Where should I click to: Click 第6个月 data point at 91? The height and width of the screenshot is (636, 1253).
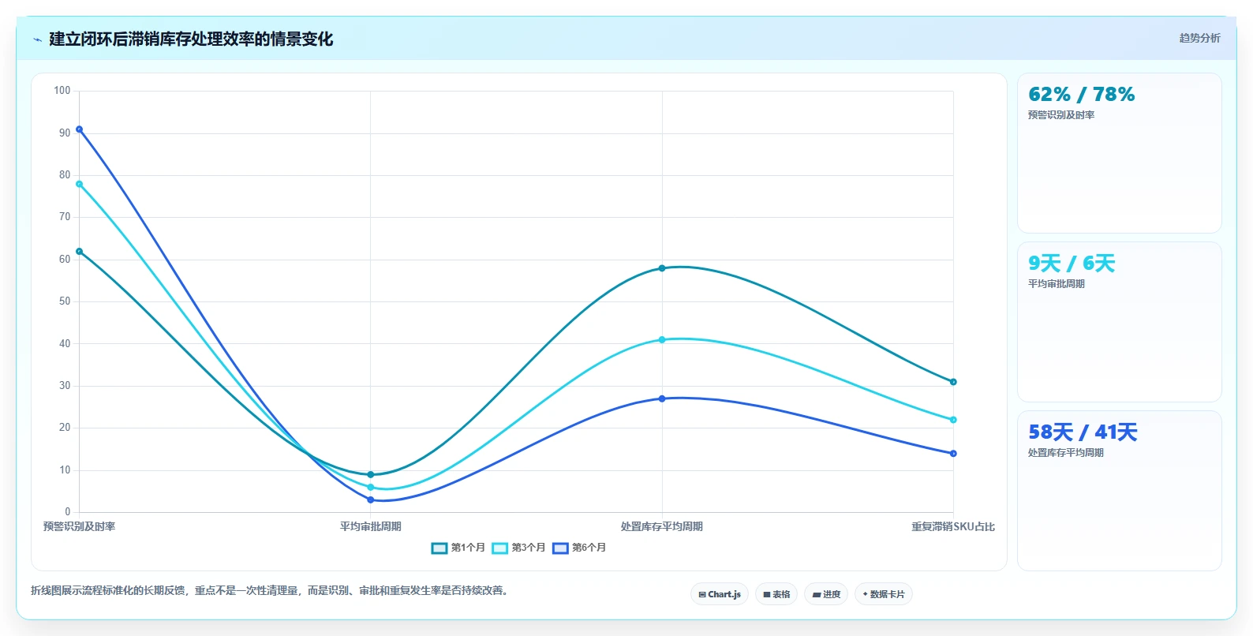79,129
